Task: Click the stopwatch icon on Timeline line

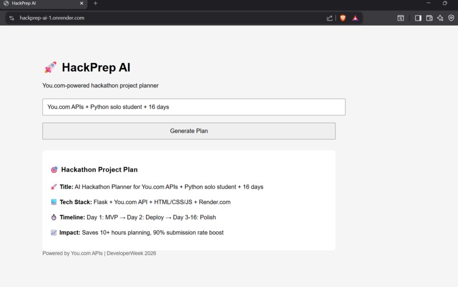Action: (54, 217)
